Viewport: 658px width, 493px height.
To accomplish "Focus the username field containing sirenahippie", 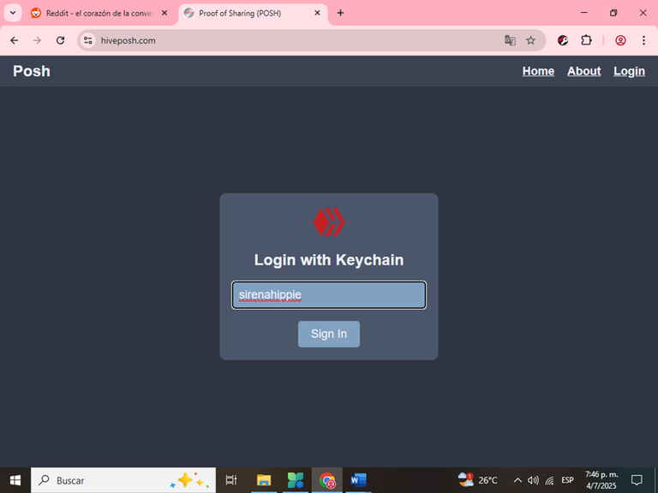I will [329, 294].
